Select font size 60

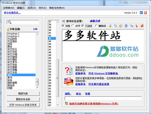(50, 86)
